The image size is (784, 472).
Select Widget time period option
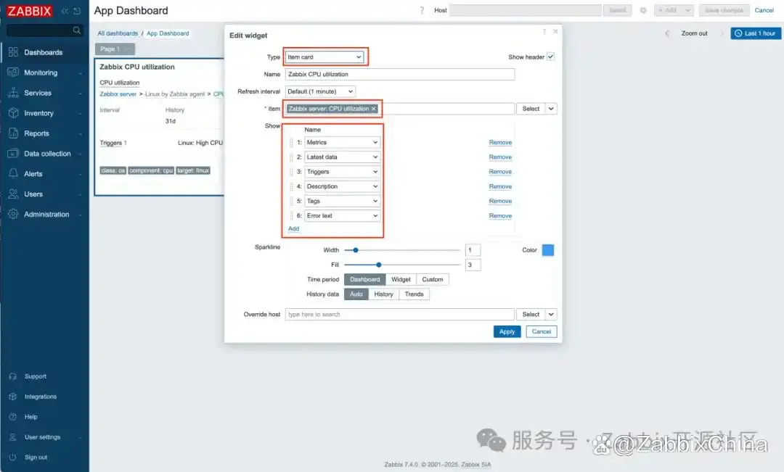click(401, 280)
